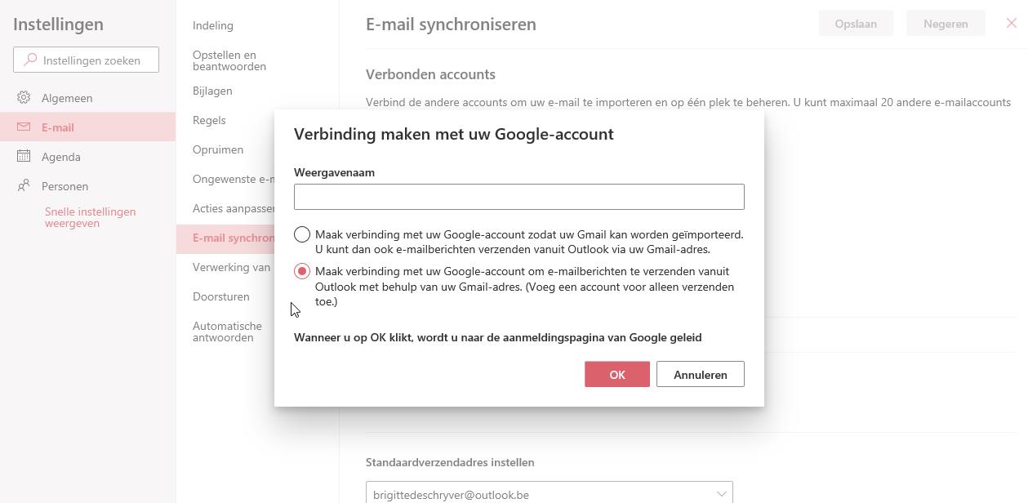The width and height of the screenshot is (1028, 503).
Task: Confirm the Google connection with OK
Action: pyautogui.click(x=616, y=374)
